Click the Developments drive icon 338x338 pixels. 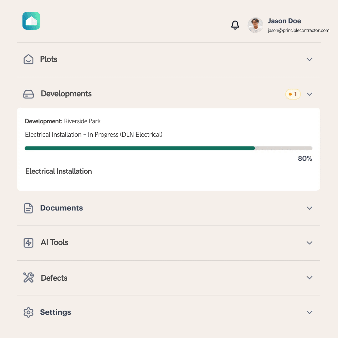(28, 94)
